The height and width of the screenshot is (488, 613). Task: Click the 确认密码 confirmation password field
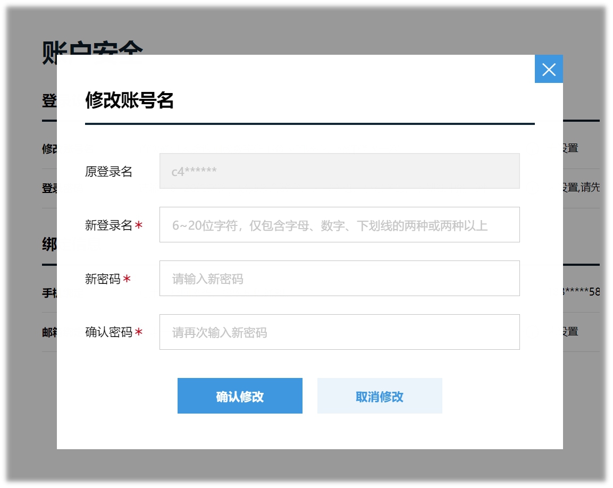[x=340, y=332]
